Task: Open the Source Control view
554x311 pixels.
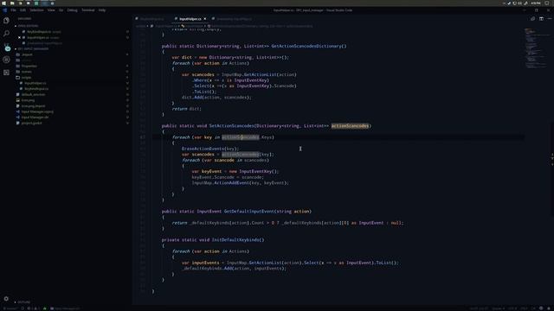Action: tap(6, 47)
